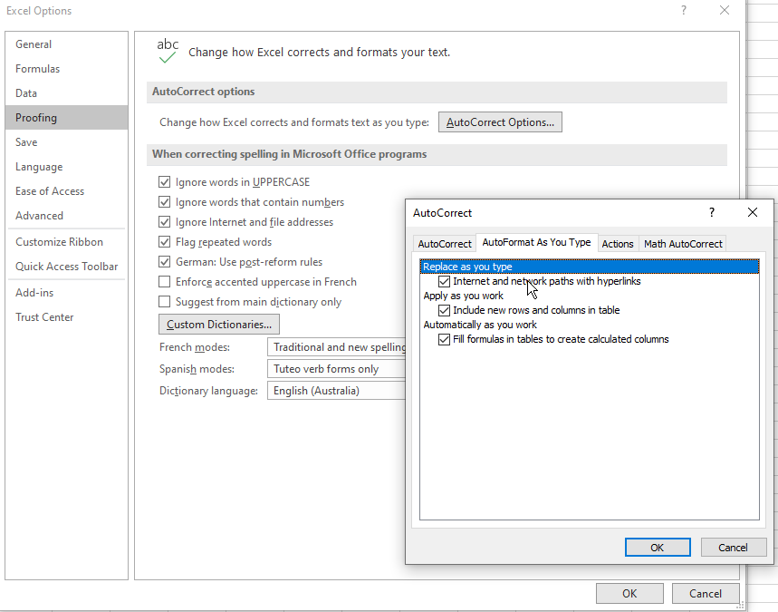Click OK in Excel Options window
The image size is (778, 612).
pyautogui.click(x=629, y=594)
